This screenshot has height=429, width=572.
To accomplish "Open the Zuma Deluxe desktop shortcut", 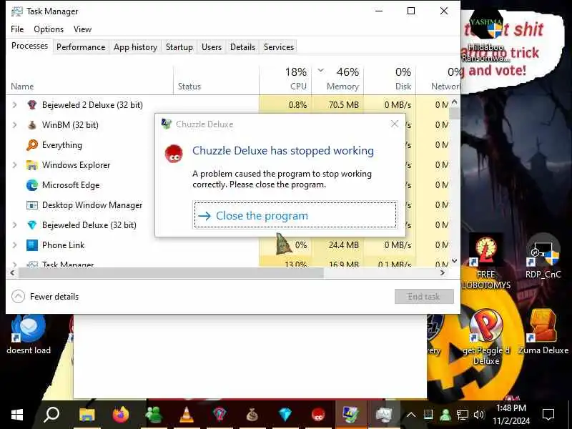I will click(x=543, y=332).
